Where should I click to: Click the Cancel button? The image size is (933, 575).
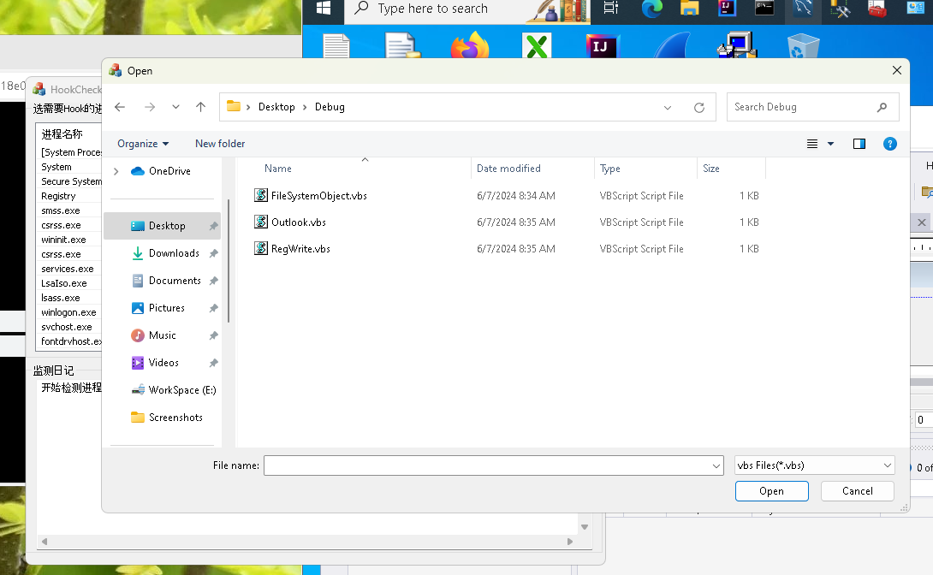[858, 491]
